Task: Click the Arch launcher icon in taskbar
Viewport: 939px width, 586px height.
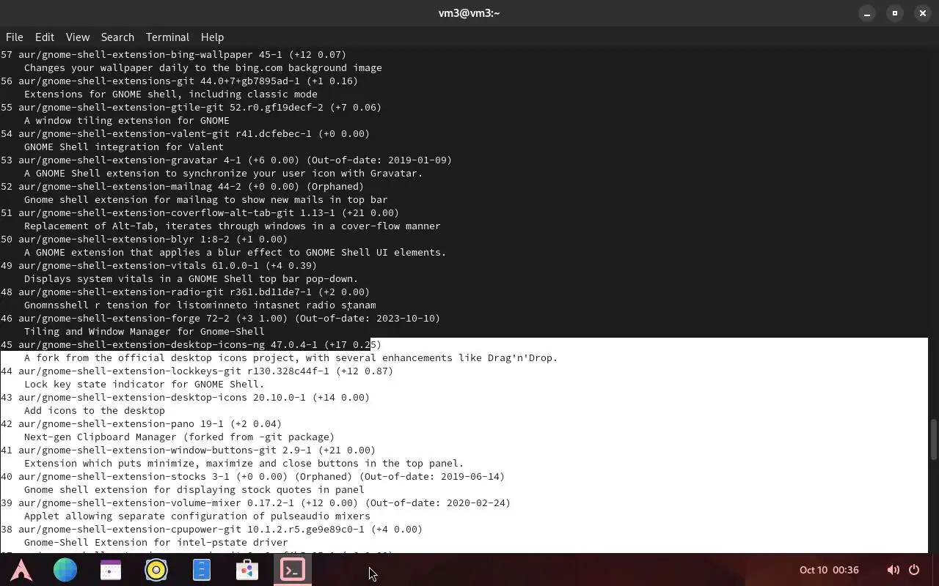Action: click(21, 570)
